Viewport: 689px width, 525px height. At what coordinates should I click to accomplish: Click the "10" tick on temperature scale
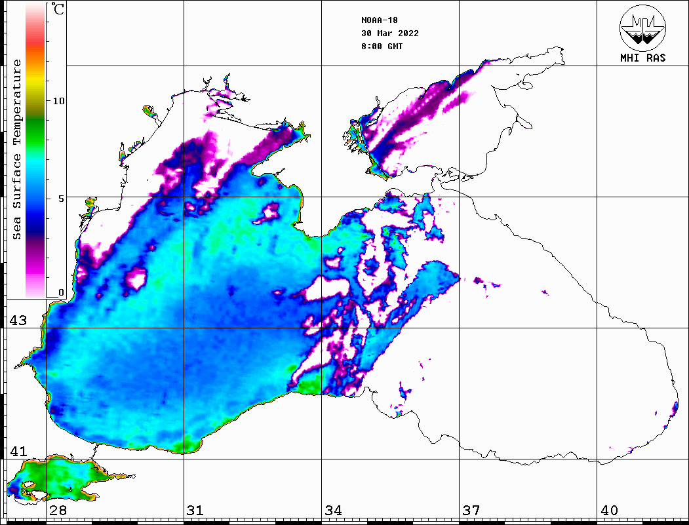click(x=58, y=101)
